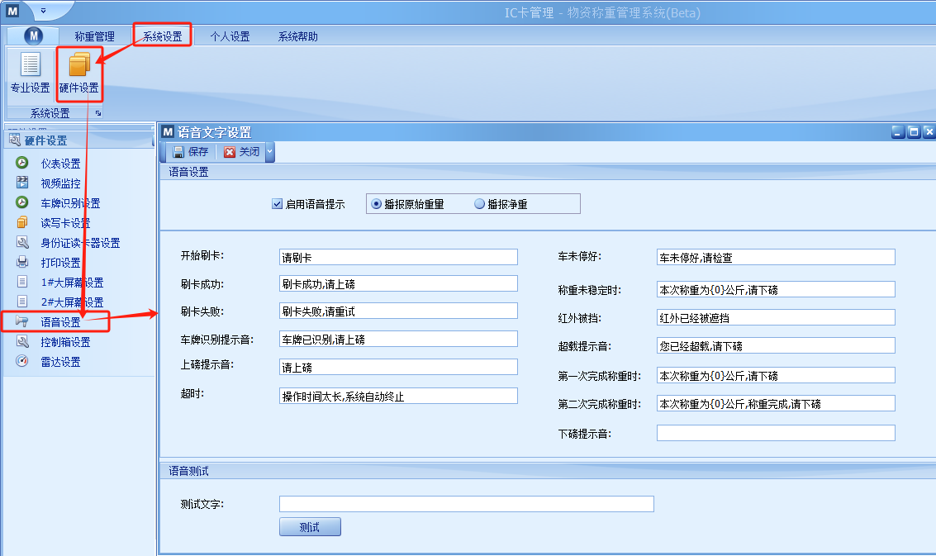This screenshot has height=556, width=936.
Task: Click the 车未停好 input field
Action: pos(776,258)
